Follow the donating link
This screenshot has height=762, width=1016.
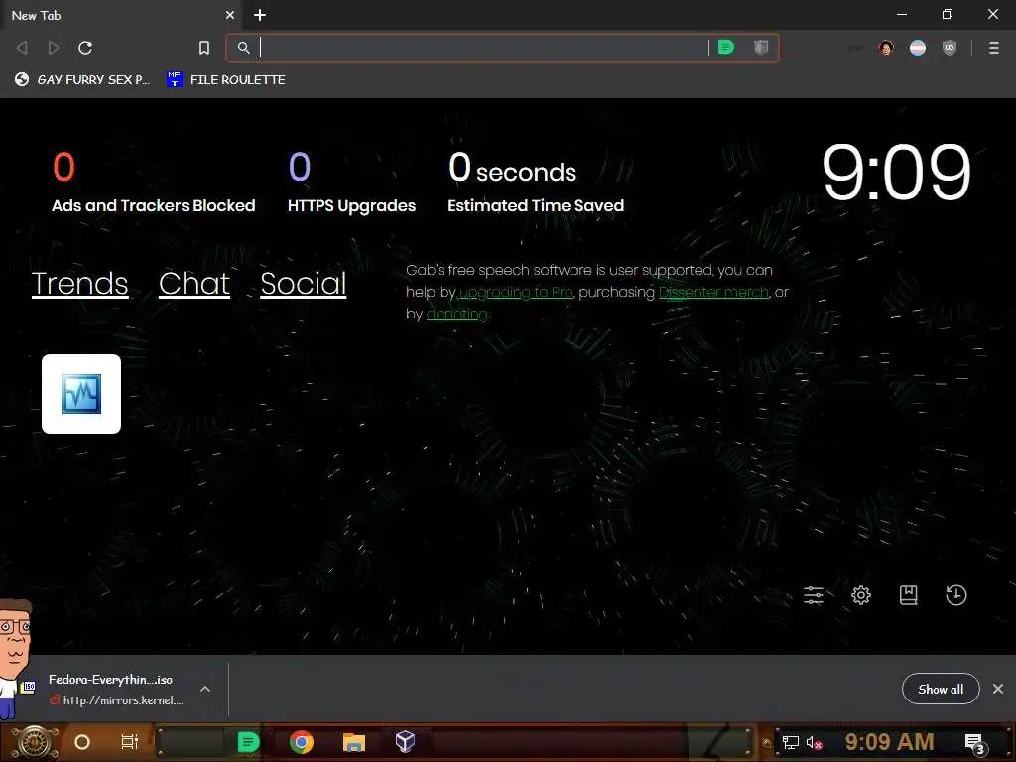pyautogui.click(x=456, y=315)
